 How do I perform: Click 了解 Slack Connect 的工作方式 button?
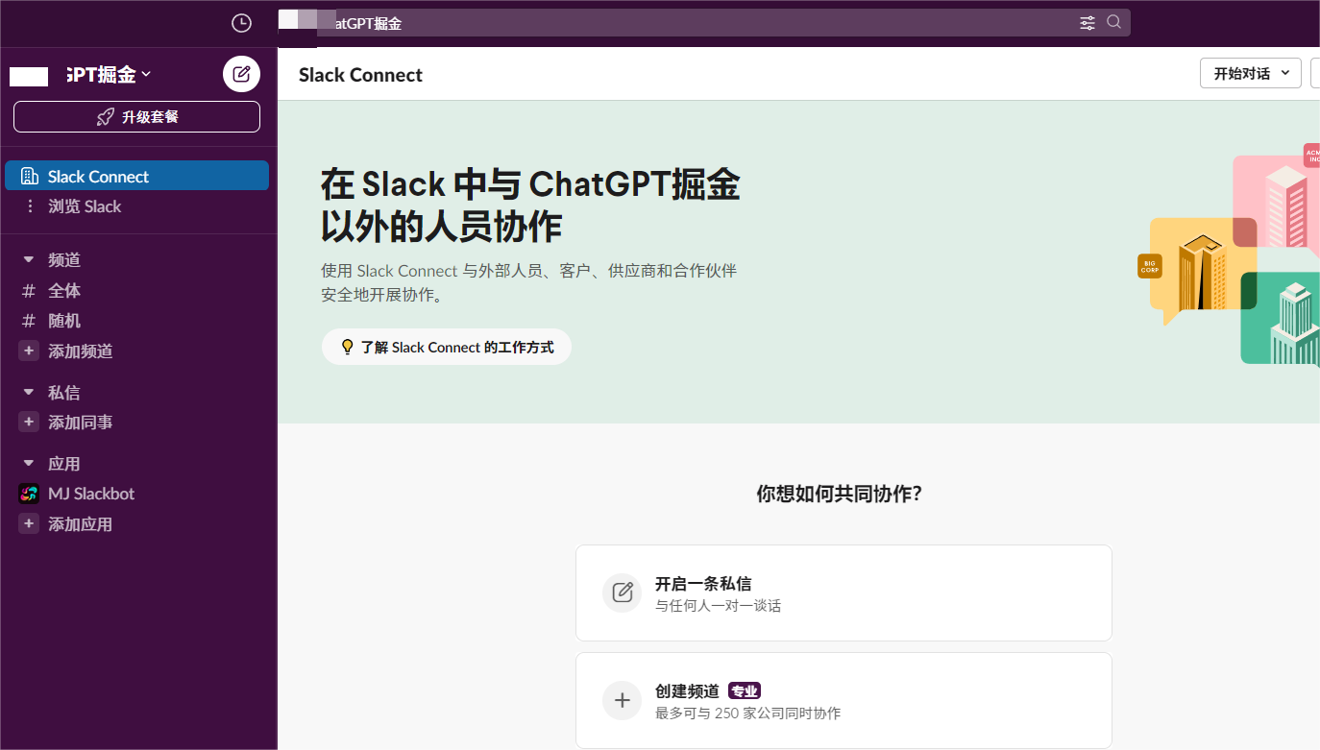click(x=446, y=347)
